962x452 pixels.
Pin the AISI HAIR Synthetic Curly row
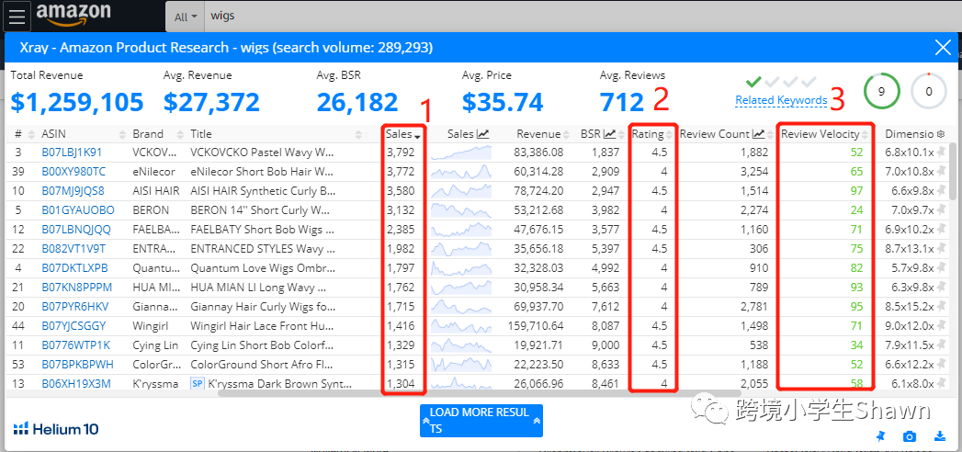pos(941,191)
